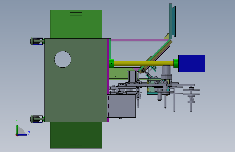This screenshot has width=235, height=152.
Task: Select the blue motor block
Action: point(192,64)
